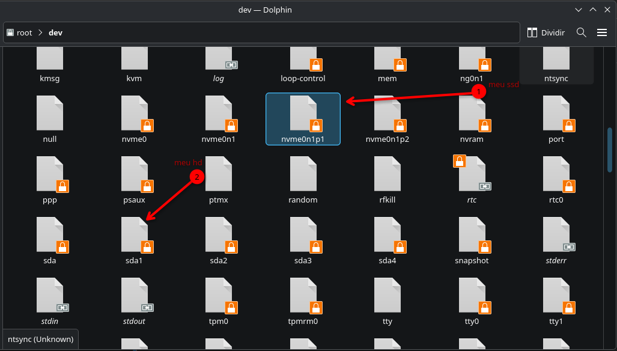Select the stderr symlink file
The image size is (617, 351).
tap(556, 240)
